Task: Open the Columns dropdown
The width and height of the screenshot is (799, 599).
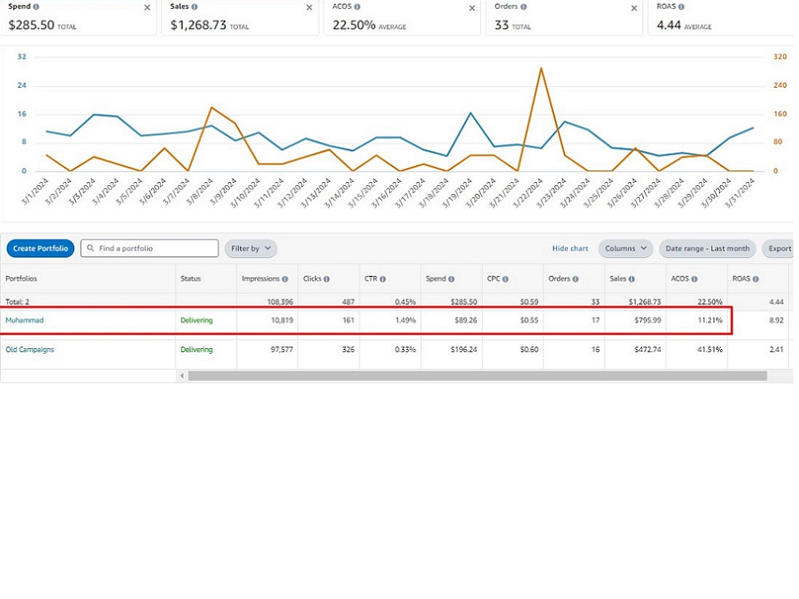Action: coord(626,248)
